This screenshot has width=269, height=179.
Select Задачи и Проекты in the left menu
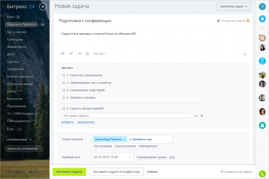(22, 24)
